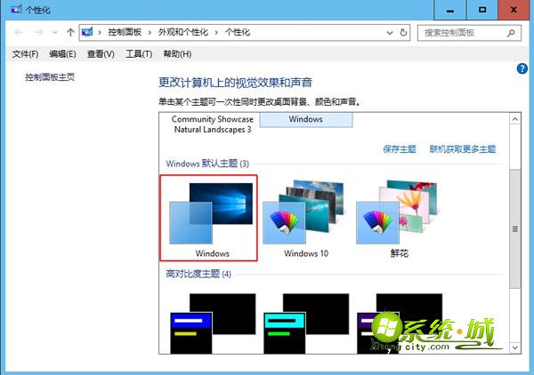Open the 工具(T) menu
Image resolution: width=534 pixels, height=375 pixels.
click(139, 53)
